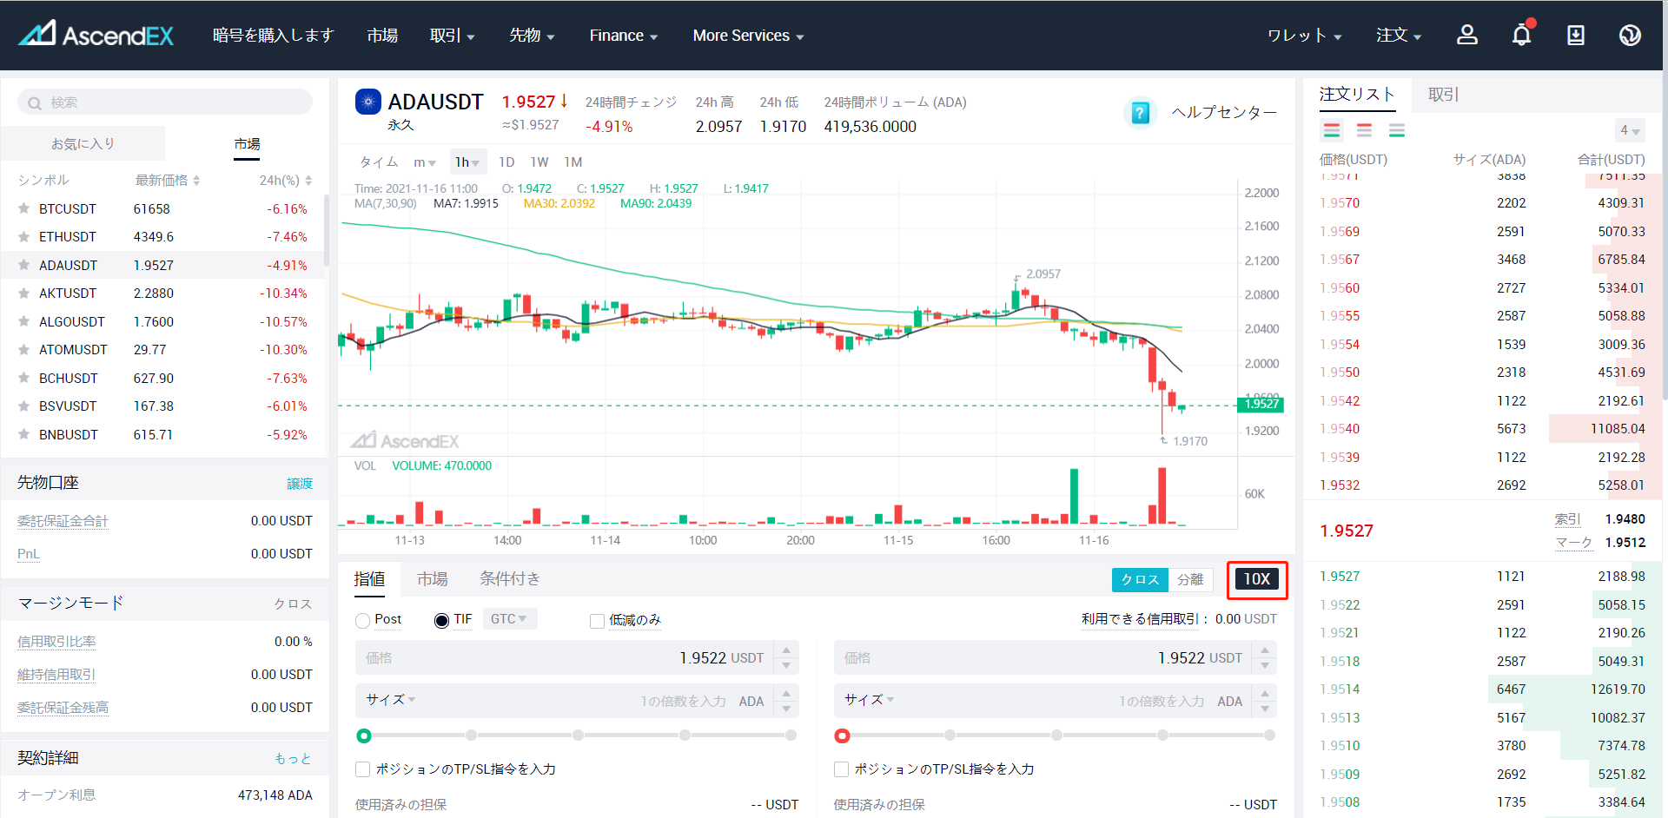Image resolution: width=1668 pixels, height=818 pixels.
Task: Expand the Finance menu
Action: (624, 36)
